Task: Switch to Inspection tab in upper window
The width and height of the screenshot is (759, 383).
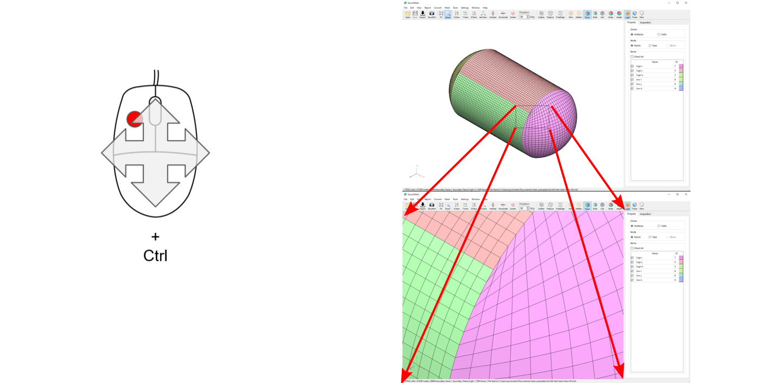Action: click(646, 22)
